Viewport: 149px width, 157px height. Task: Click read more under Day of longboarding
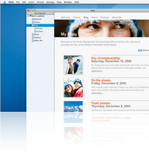point(97,71)
